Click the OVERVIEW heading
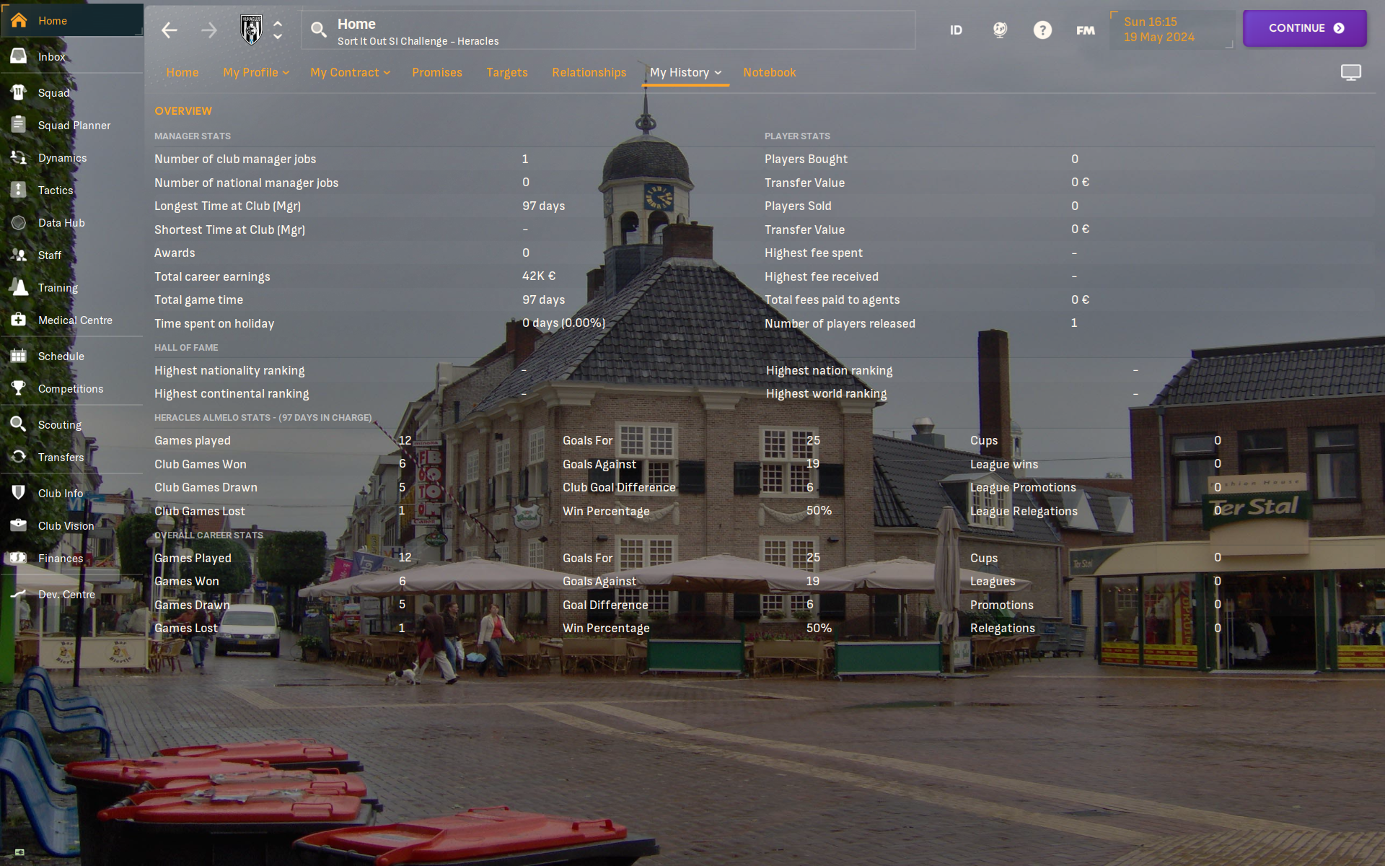 click(183, 110)
